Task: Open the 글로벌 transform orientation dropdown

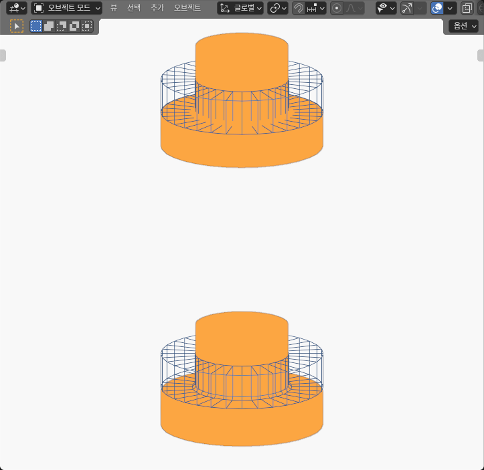Action: (240, 8)
